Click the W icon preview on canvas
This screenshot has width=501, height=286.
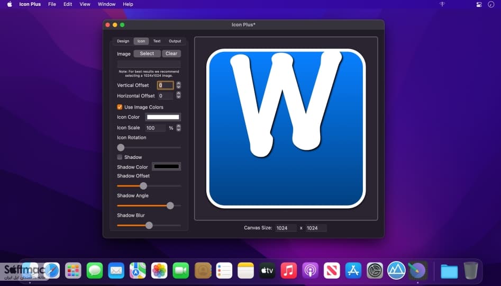[286, 129]
